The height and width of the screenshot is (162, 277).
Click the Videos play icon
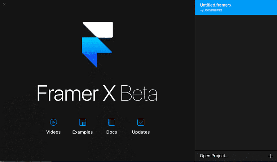[53, 122]
